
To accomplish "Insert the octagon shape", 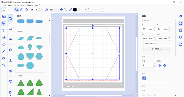I will pos(30,65).
